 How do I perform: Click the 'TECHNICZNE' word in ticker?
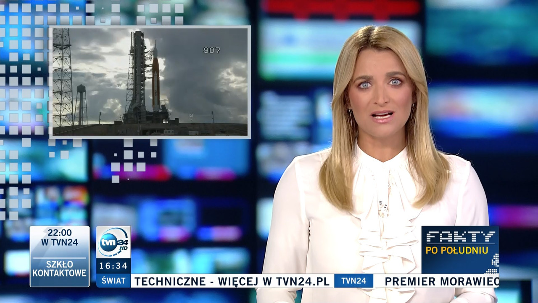click(x=170, y=282)
